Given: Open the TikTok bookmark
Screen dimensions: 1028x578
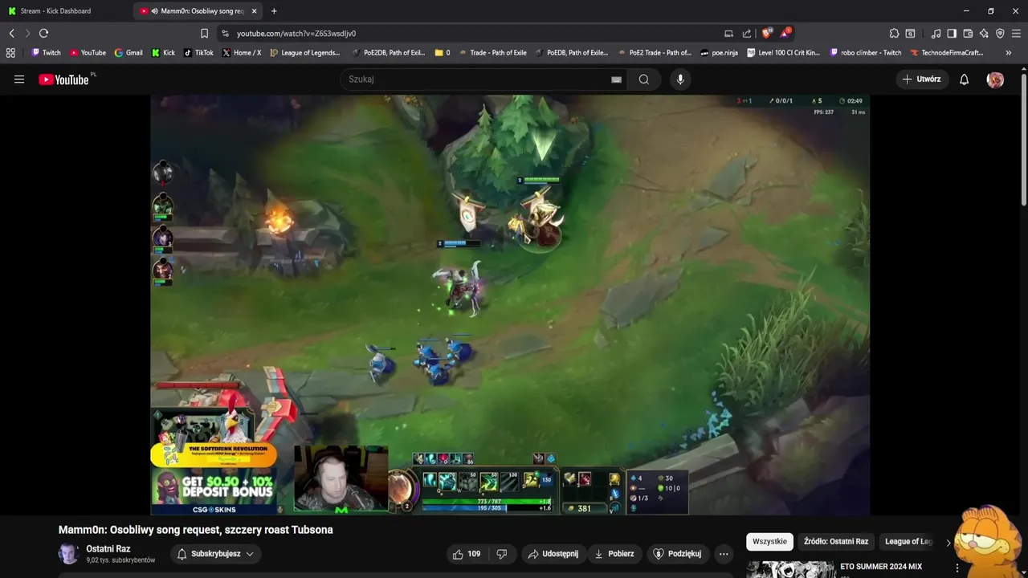Looking at the screenshot, I should 198,52.
